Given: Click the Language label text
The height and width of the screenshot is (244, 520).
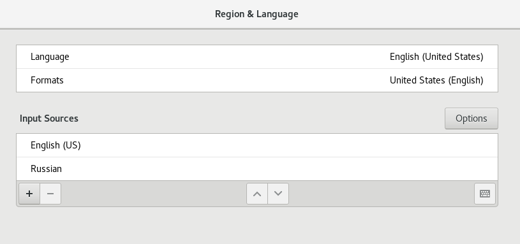Looking at the screenshot, I should tap(50, 57).
